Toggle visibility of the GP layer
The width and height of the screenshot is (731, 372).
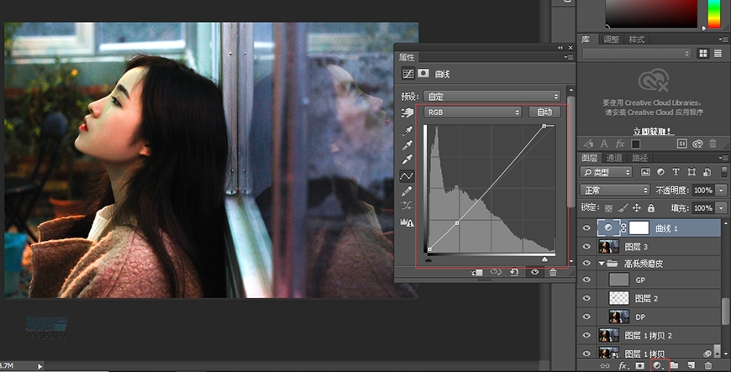point(586,280)
